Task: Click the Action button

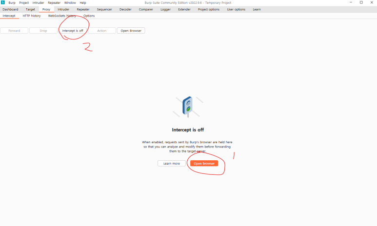Action: (x=102, y=31)
